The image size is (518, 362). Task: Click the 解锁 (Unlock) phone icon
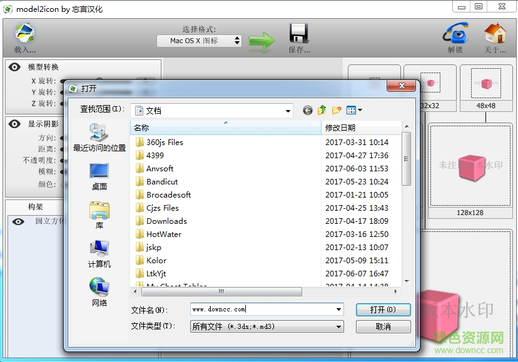coord(455,33)
